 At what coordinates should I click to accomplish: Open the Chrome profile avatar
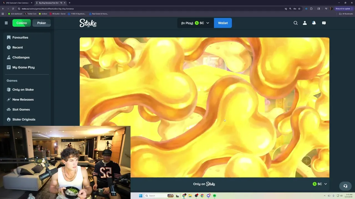coord(331,9)
